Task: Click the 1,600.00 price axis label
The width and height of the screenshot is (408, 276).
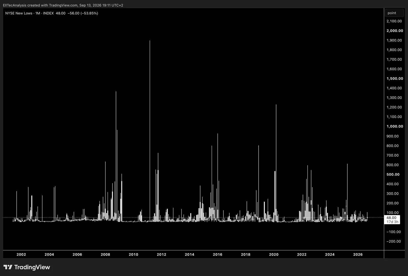Action: click(x=394, y=69)
